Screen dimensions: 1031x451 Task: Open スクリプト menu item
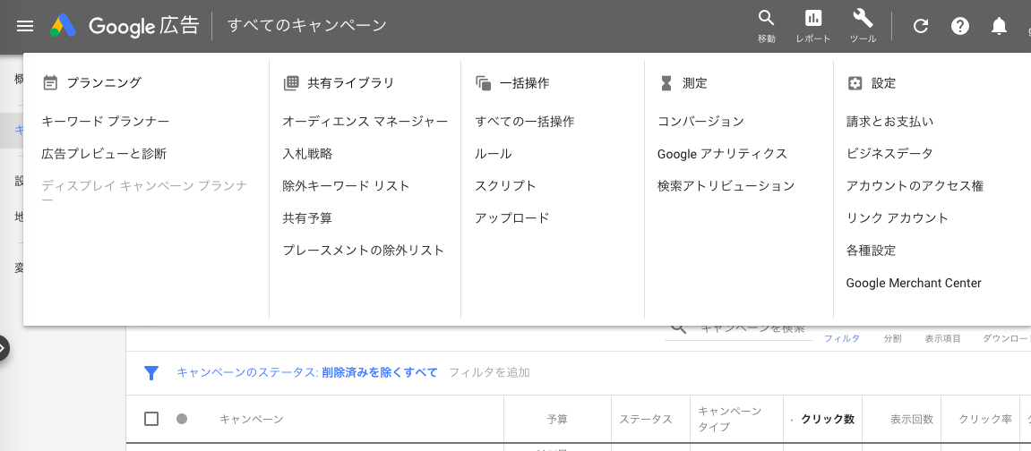(505, 186)
